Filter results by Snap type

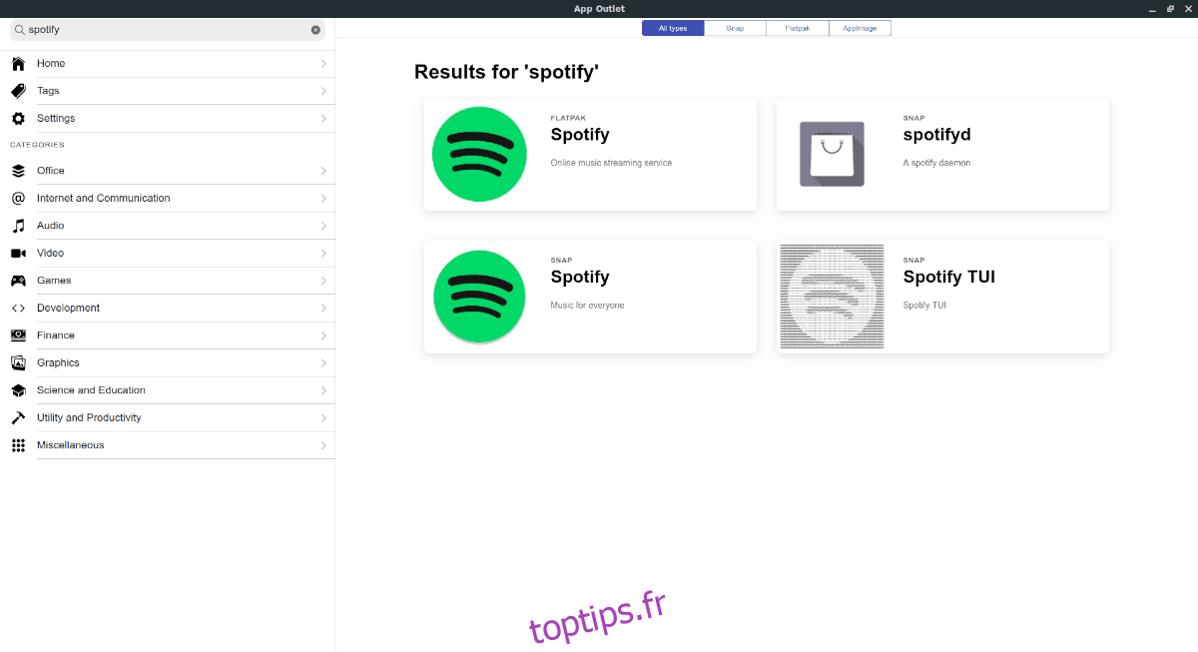[x=735, y=28]
